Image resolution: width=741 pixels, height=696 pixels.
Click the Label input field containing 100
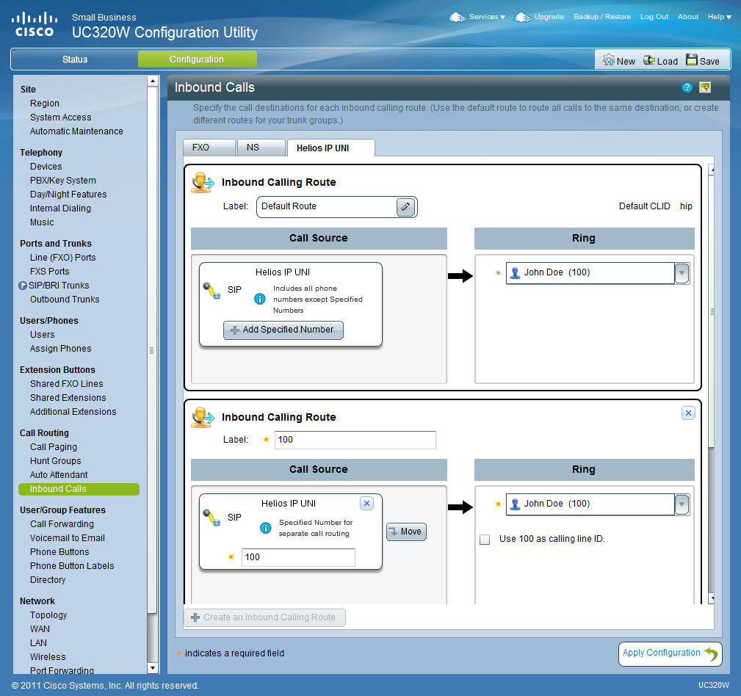click(x=355, y=440)
